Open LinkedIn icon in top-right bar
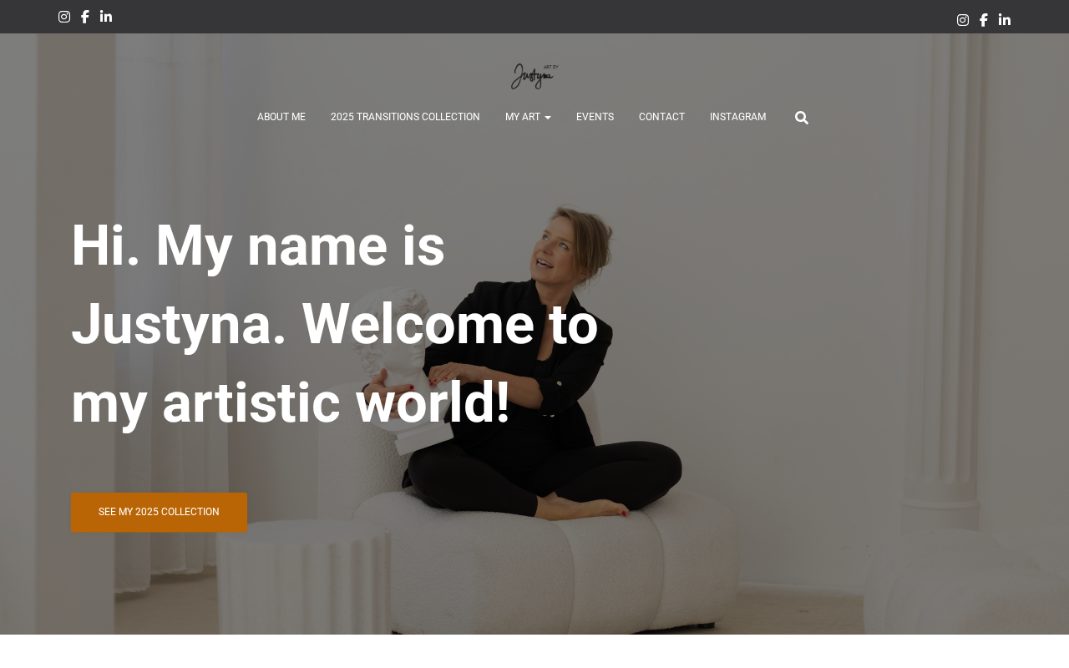The width and height of the screenshot is (1069, 668). coord(1005,20)
